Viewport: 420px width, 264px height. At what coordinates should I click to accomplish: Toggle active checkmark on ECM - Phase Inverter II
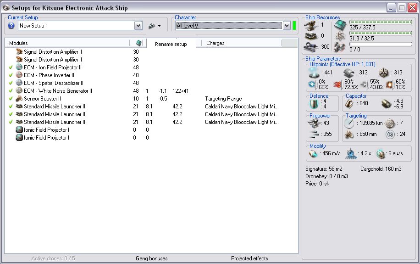point(11,75)
